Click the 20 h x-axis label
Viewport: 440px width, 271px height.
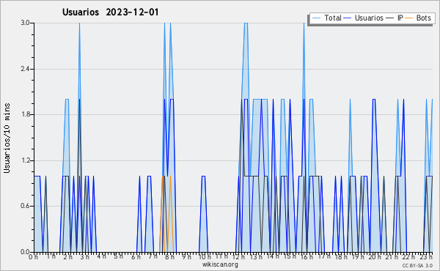375,257
